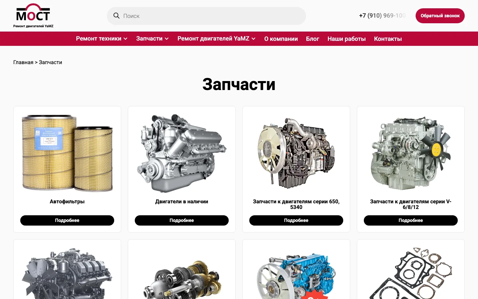Viewport: 478px width, 299px height.
Task: Click the Запчасти page heading
Action: (239, 84)
